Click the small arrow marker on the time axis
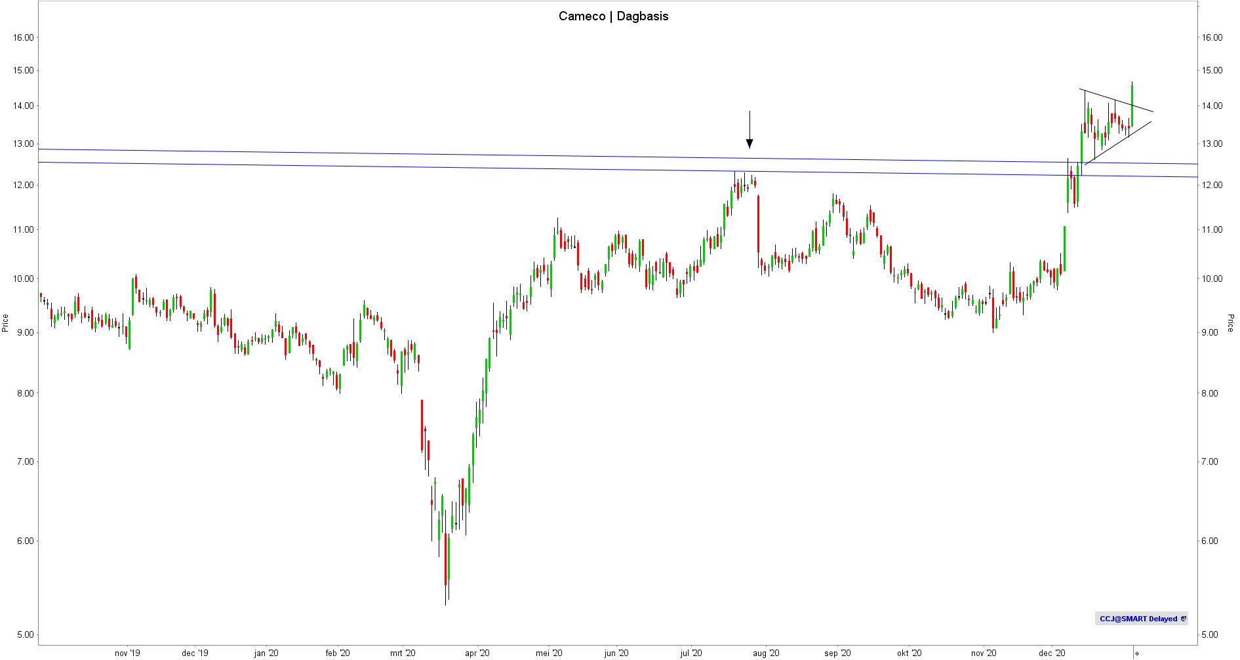Viewport: 1240px width, 660px height. 1137,653
